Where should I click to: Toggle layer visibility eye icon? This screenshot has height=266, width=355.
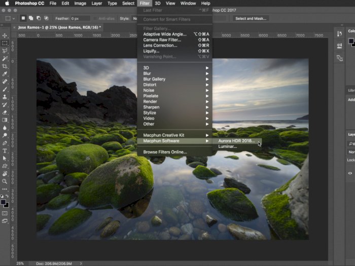[x=350, y=173]
